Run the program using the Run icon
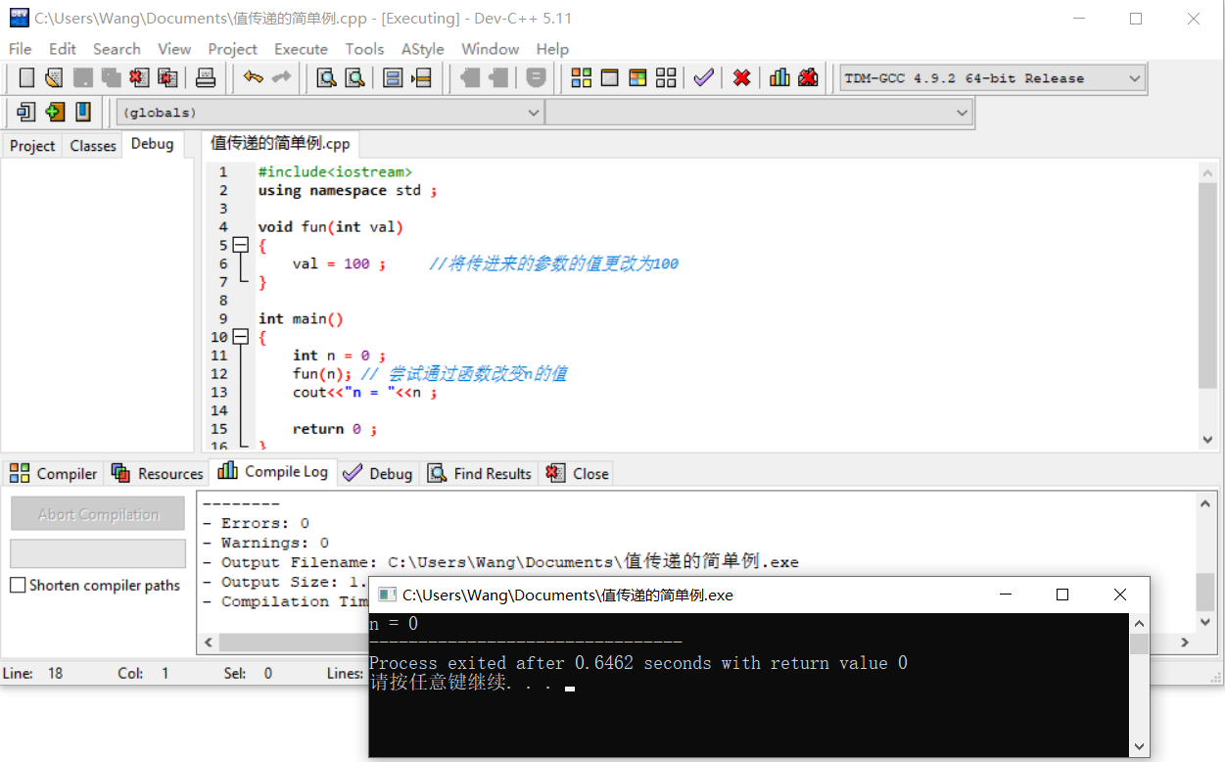Image resolution: width=1225 pixels, height=762 pixels. [610, 77]
